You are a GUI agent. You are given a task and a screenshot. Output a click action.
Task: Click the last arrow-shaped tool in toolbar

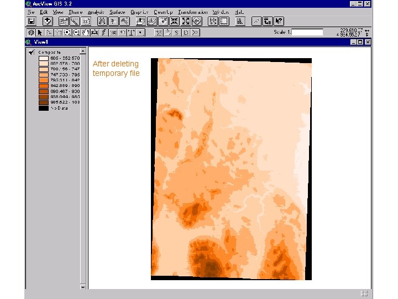click(195, 33)
